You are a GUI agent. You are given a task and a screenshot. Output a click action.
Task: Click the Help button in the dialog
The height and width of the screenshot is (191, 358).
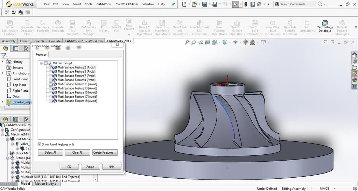pos(111,167)
